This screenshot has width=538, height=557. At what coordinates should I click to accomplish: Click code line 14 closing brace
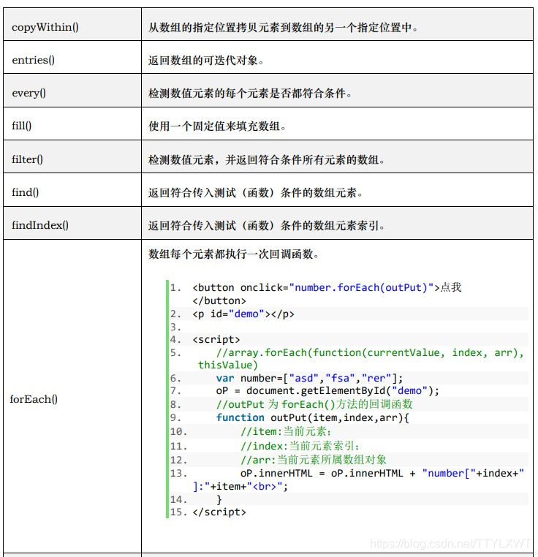[219, 499]
